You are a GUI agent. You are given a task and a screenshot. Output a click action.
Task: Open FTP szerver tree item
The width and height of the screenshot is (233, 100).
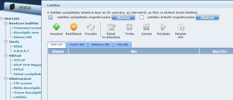coord(23,83)
